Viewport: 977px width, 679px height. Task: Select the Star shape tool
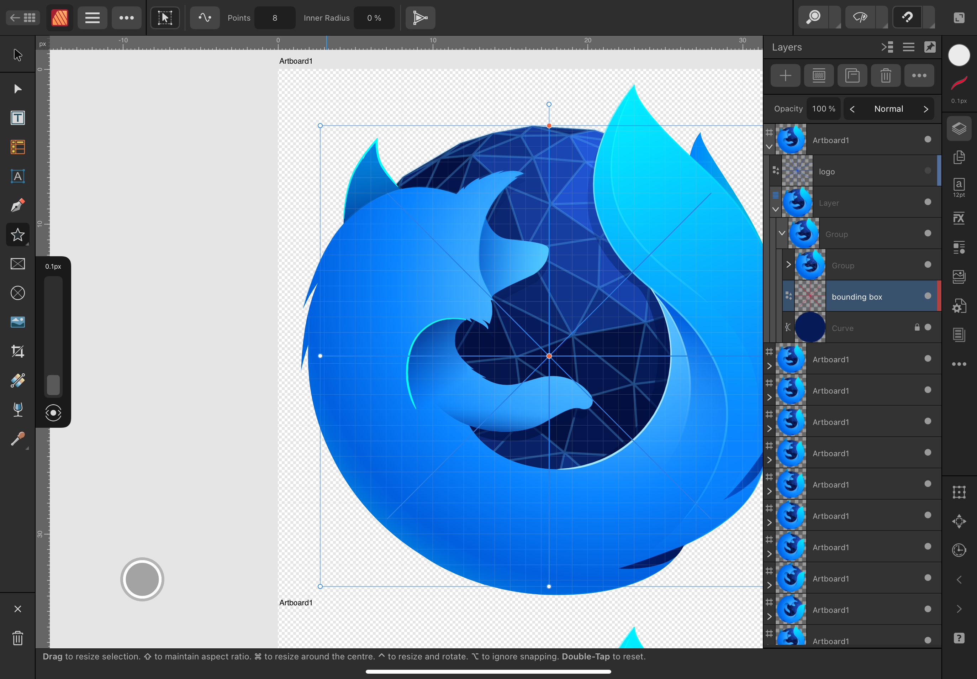[17, 235]
